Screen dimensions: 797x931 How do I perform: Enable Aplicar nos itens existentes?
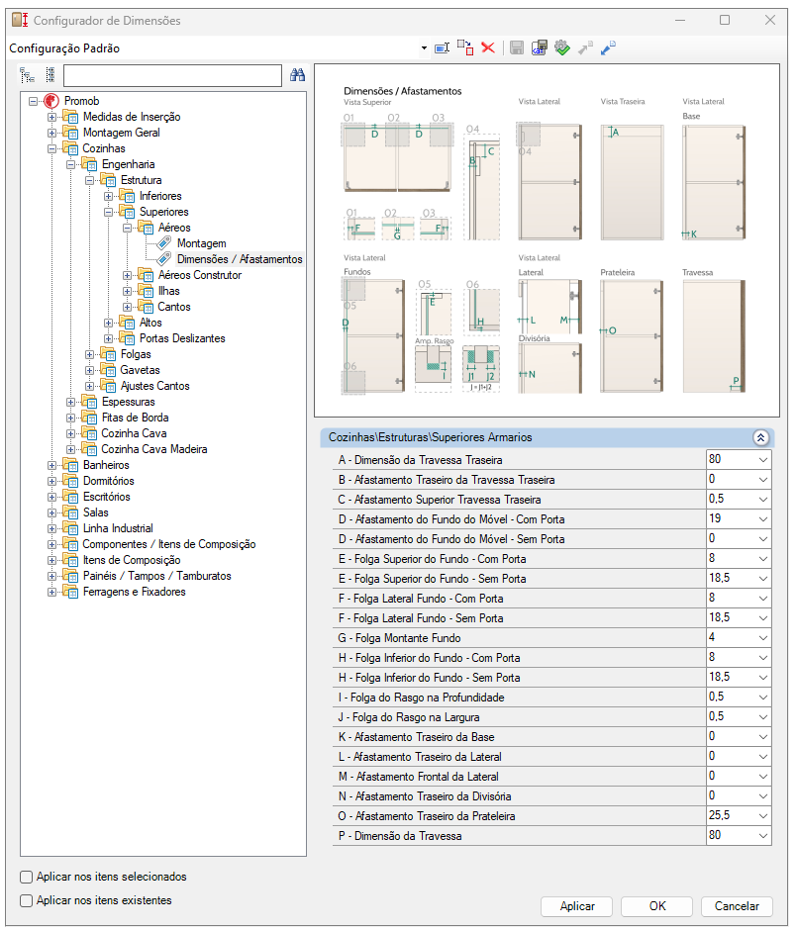coord(26,900)
